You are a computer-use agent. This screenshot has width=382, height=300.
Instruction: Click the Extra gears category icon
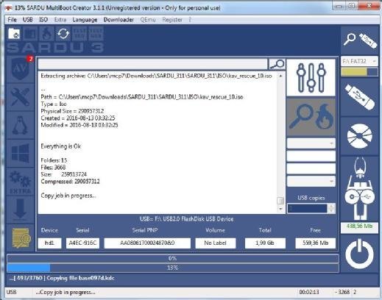20,182
